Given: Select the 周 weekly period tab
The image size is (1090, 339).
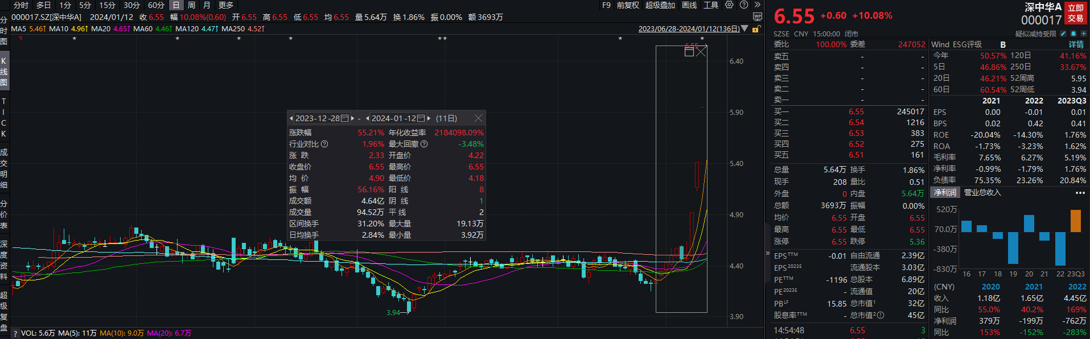Looking at the screenshot, I should point(191,5).
